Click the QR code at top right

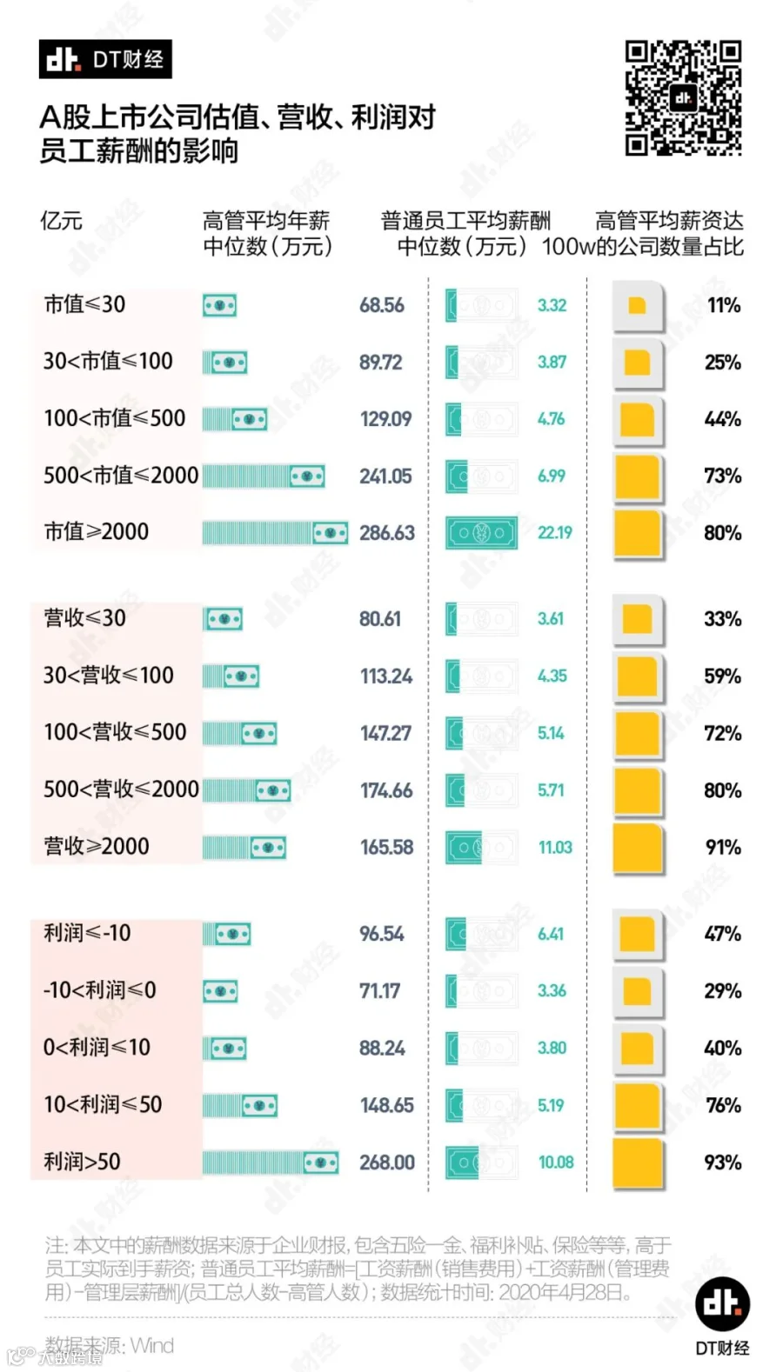683,98
